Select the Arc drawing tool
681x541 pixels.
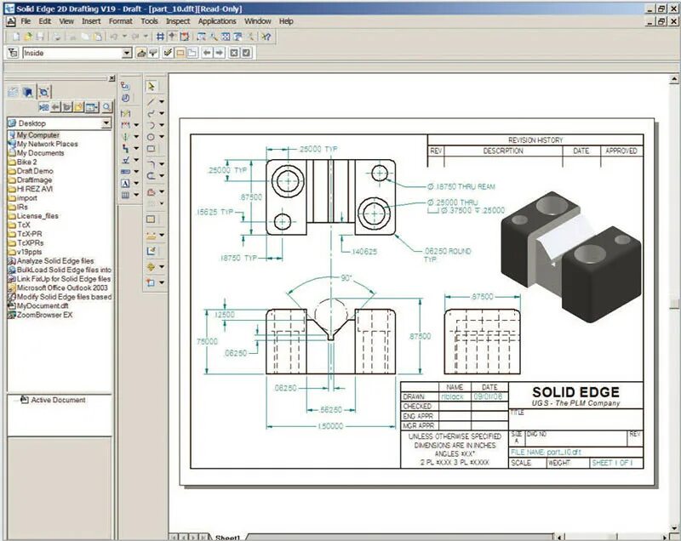pyautogui.click(x=151, y=125)
